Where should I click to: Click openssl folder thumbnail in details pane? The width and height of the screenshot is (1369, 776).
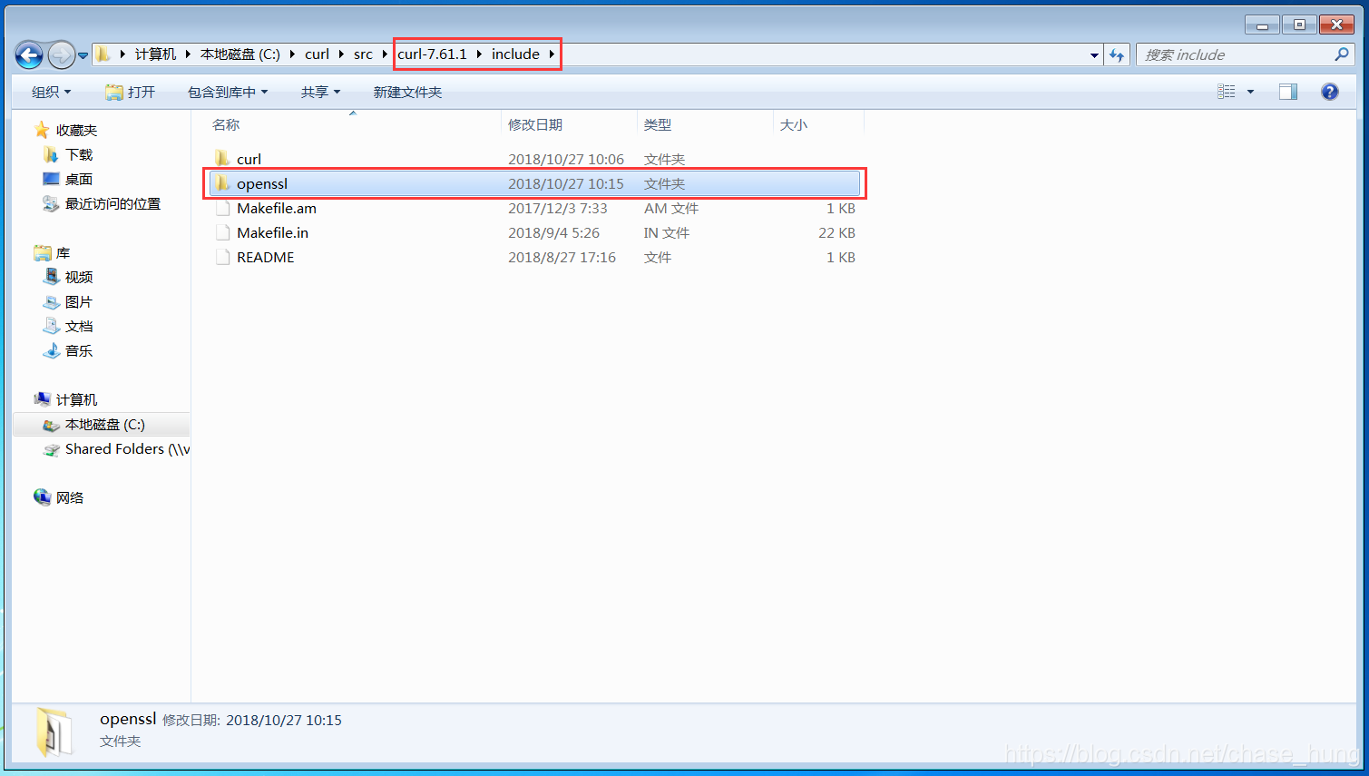[x=53, y=732]
